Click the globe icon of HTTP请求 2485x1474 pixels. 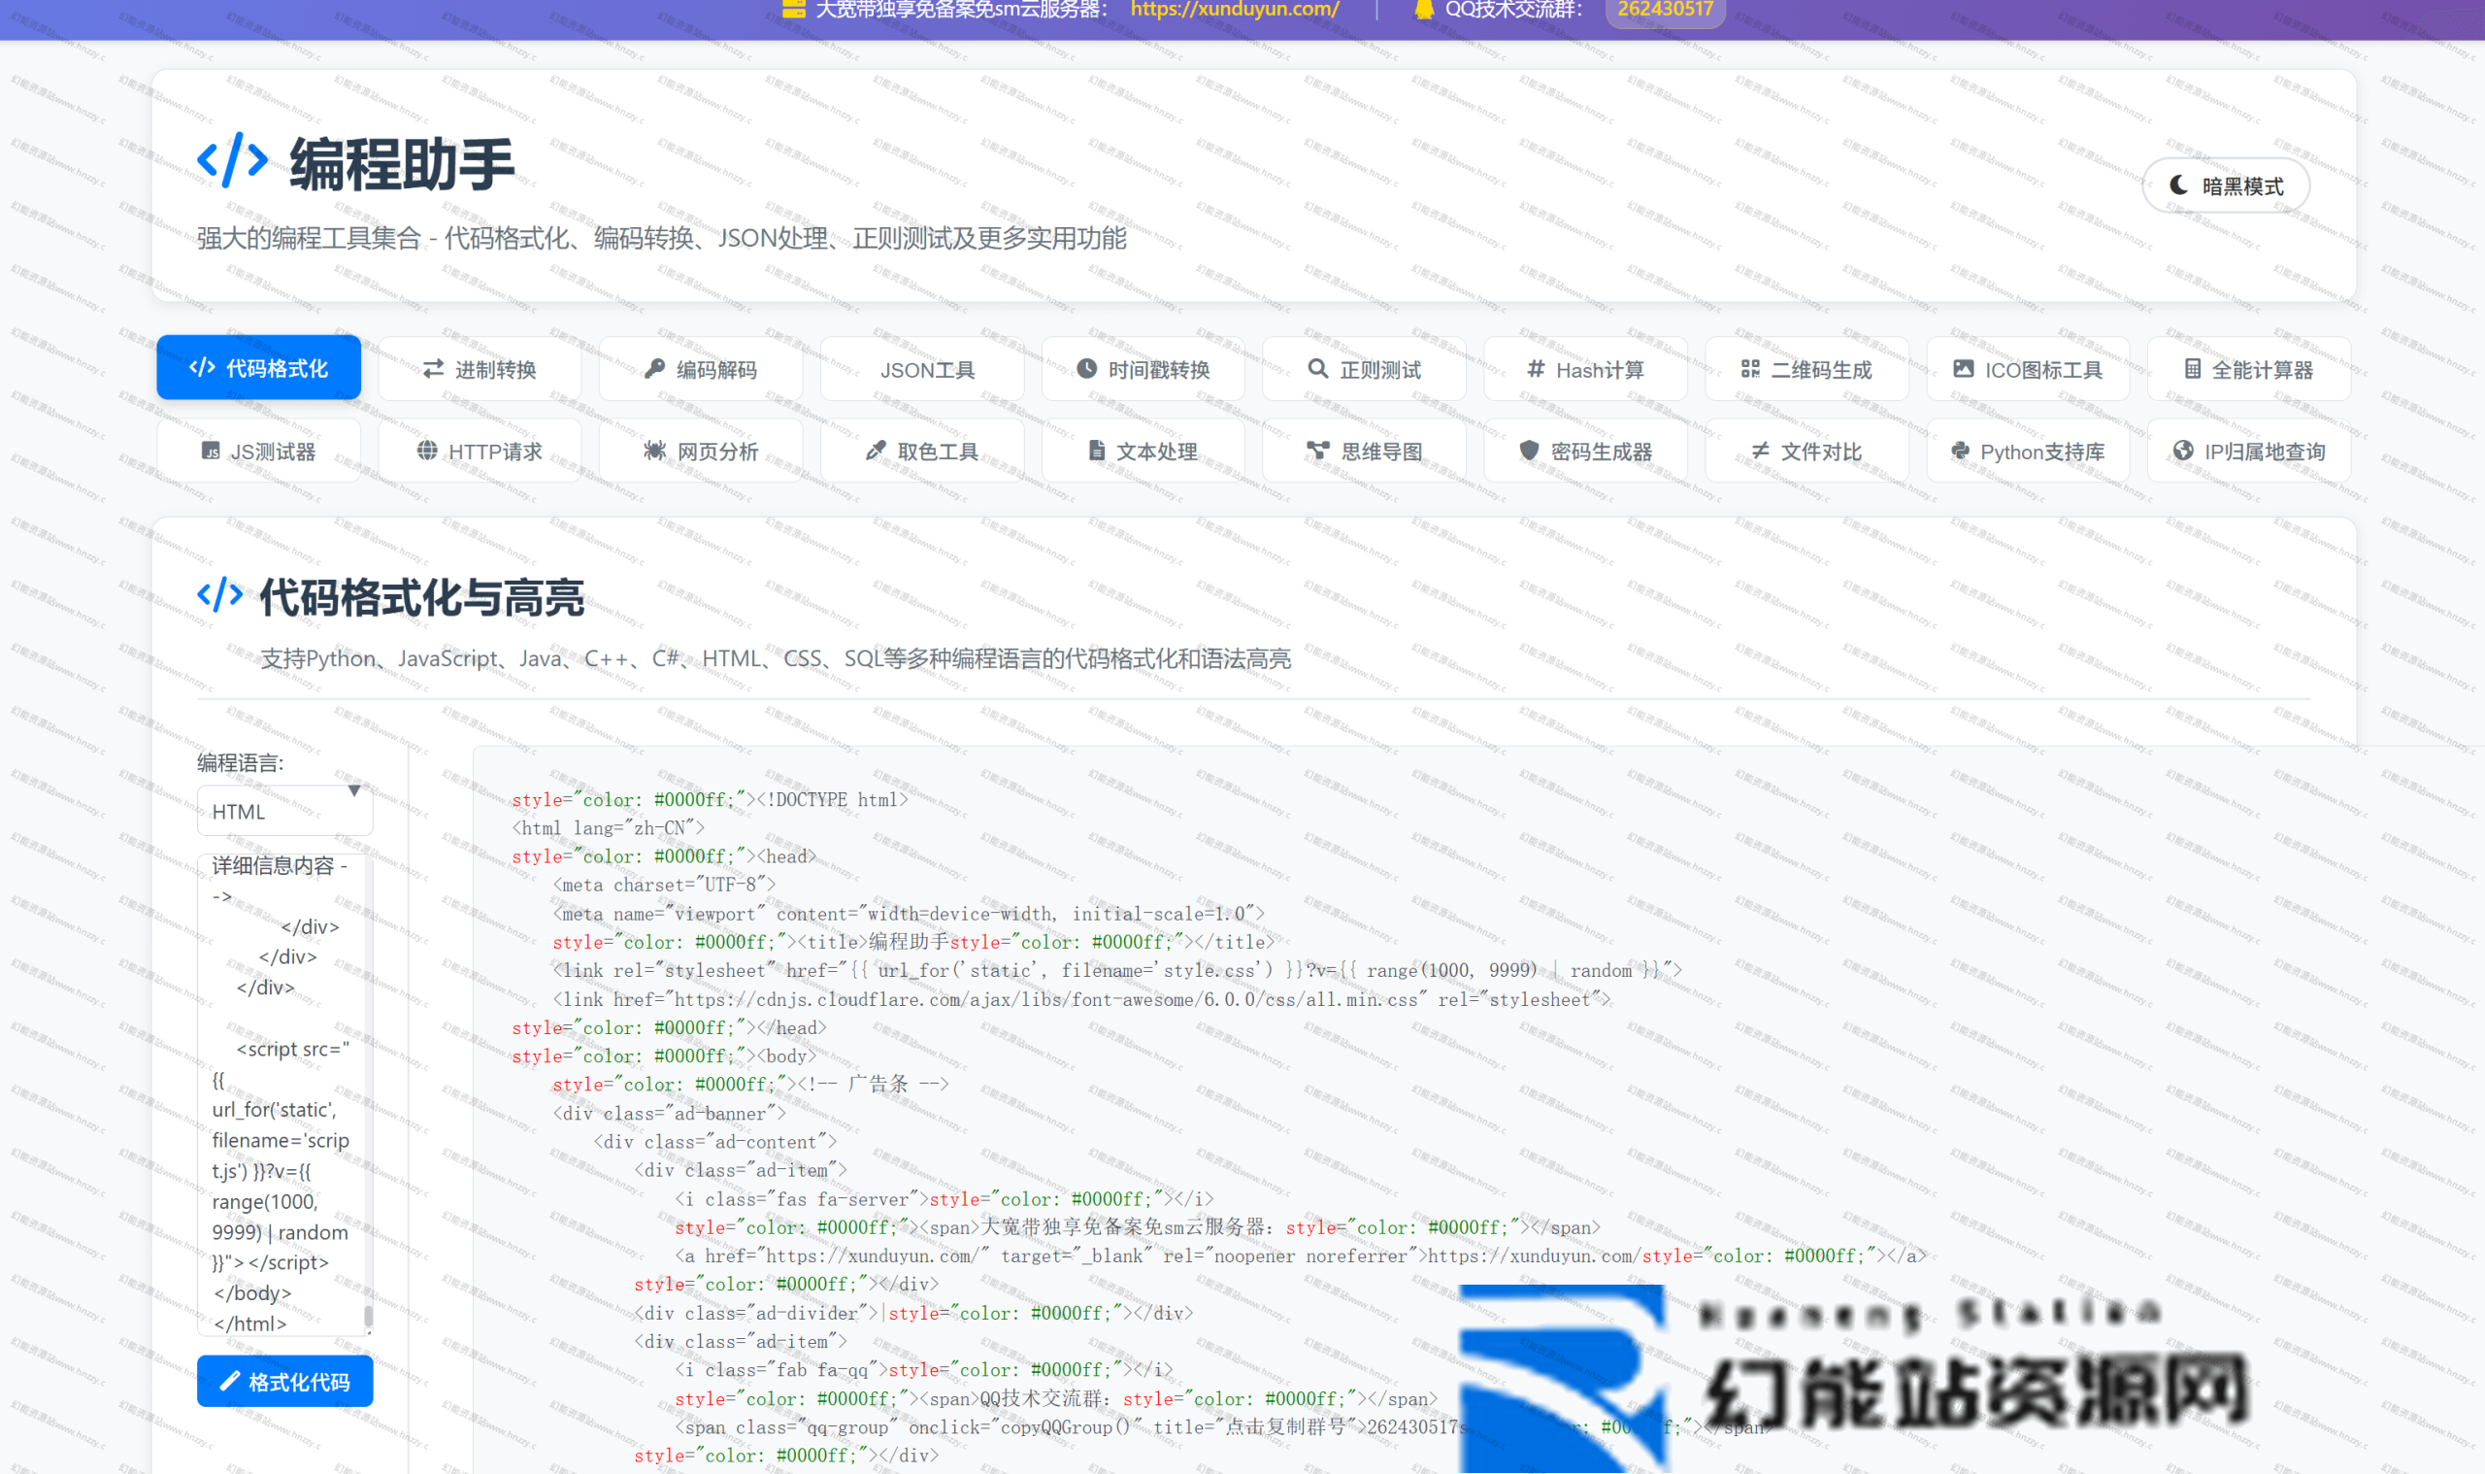click(427, 451)
